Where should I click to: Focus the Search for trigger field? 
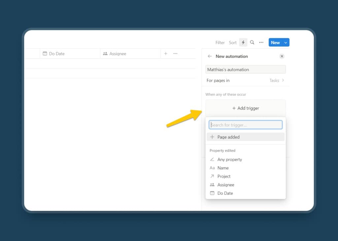tap(245, 125)
